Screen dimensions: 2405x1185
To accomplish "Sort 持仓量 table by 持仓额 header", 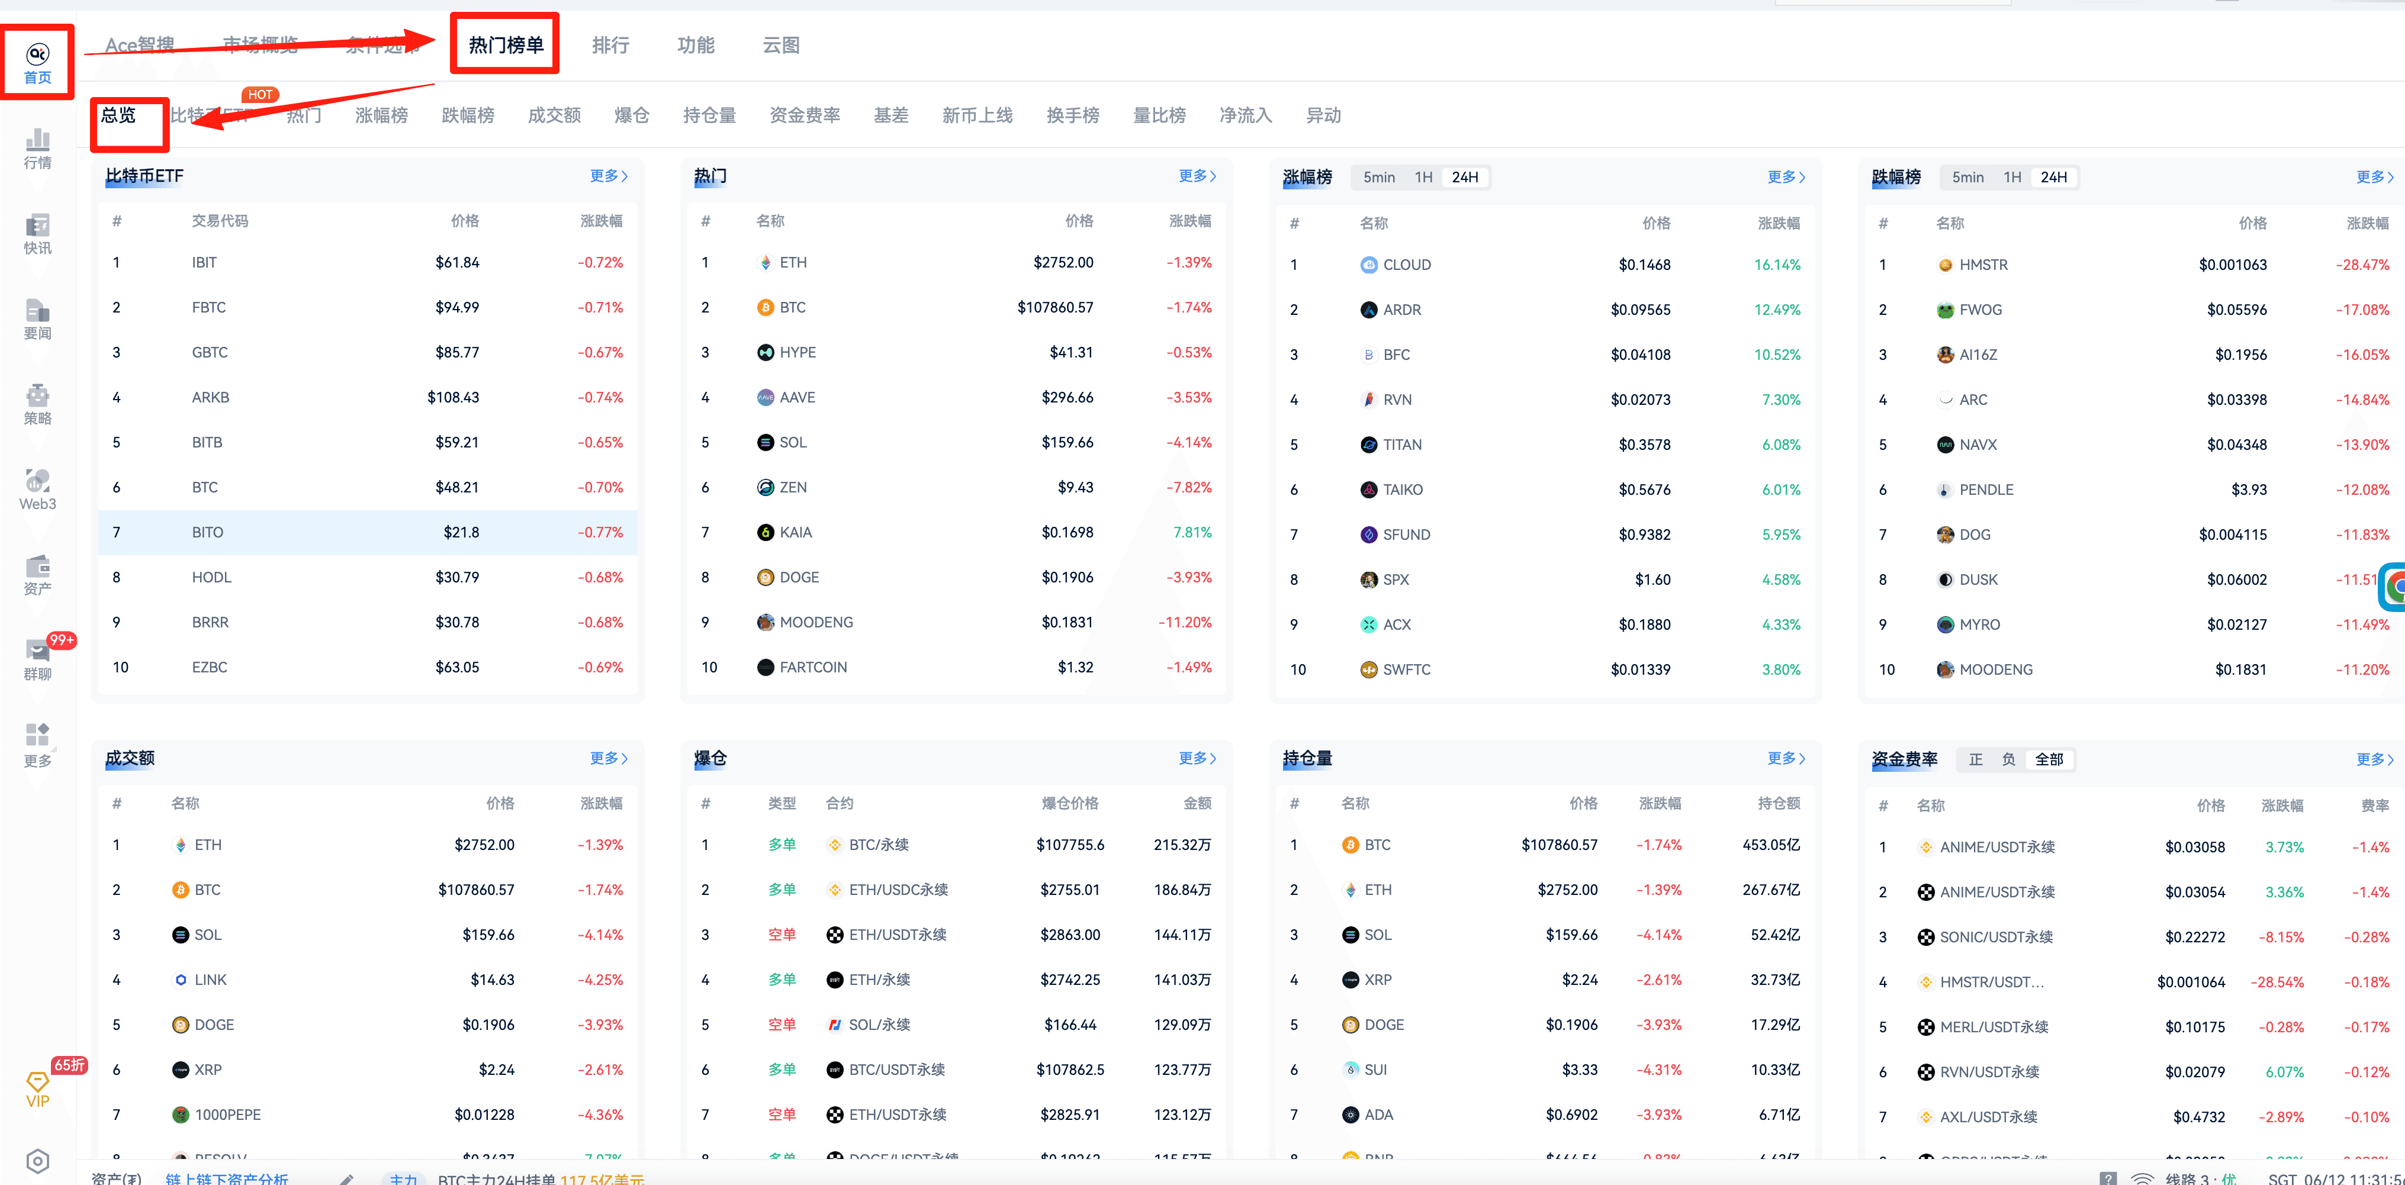I will point(1779,803).
